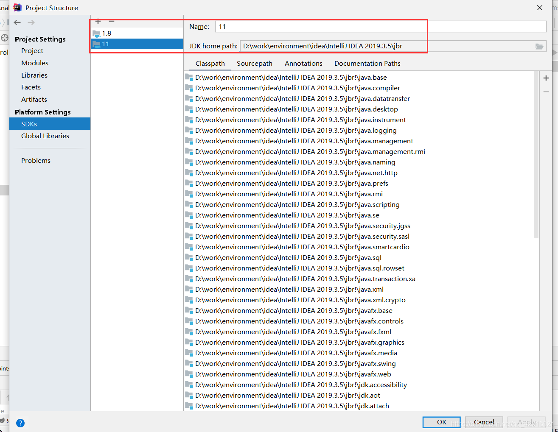The width and height of the screenshot is (558, 432).
Task: Switch to the Sourcepath tab
Action: click(x=255, y=64)
